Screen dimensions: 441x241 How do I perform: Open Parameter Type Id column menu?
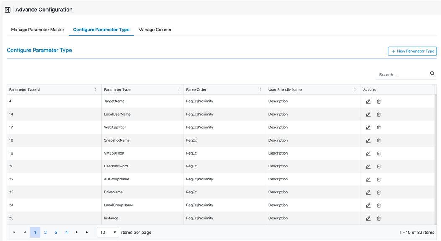(96, 89)
